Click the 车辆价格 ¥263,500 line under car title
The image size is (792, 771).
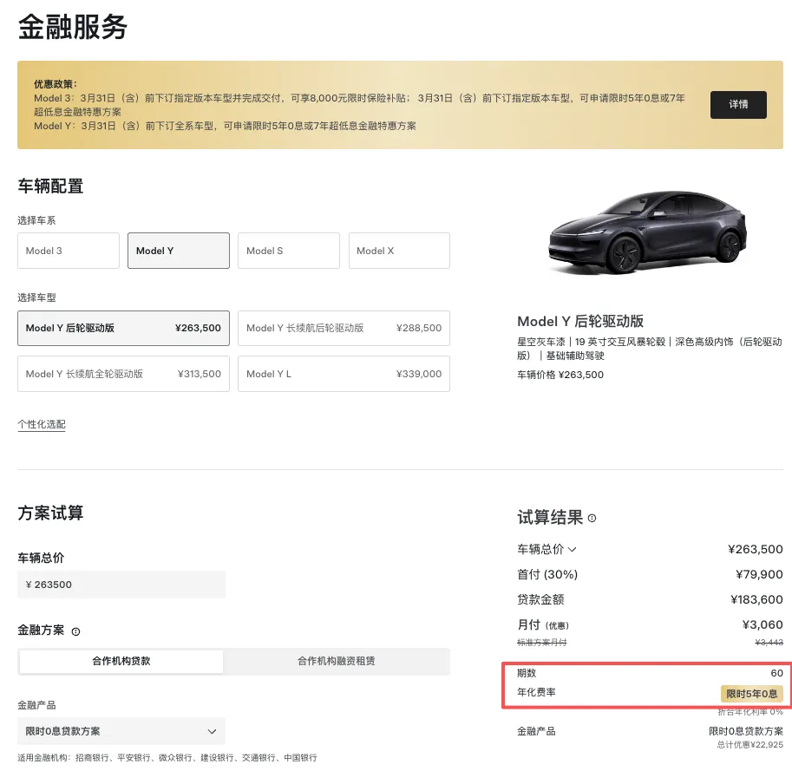coord(560,375)
